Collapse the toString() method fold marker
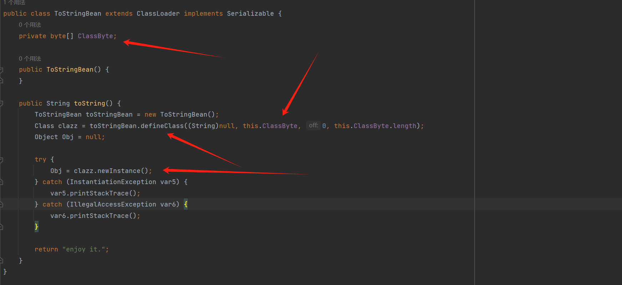Image resolution: width=622 pixels, height=285 pixels. pyautogui.click(x=1, y=103)
